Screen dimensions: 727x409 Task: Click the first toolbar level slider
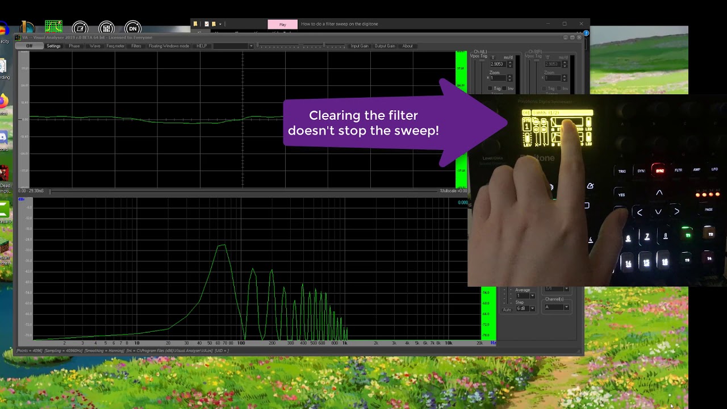click(278, 46)
